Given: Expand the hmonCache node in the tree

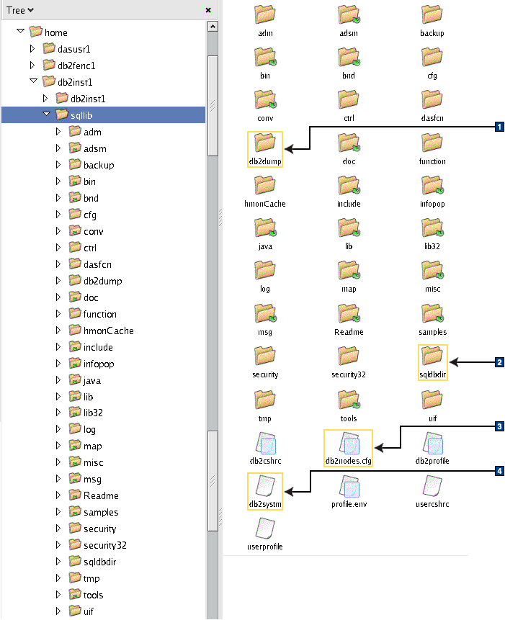Looking at the screenshot, I should coord(58,330).
